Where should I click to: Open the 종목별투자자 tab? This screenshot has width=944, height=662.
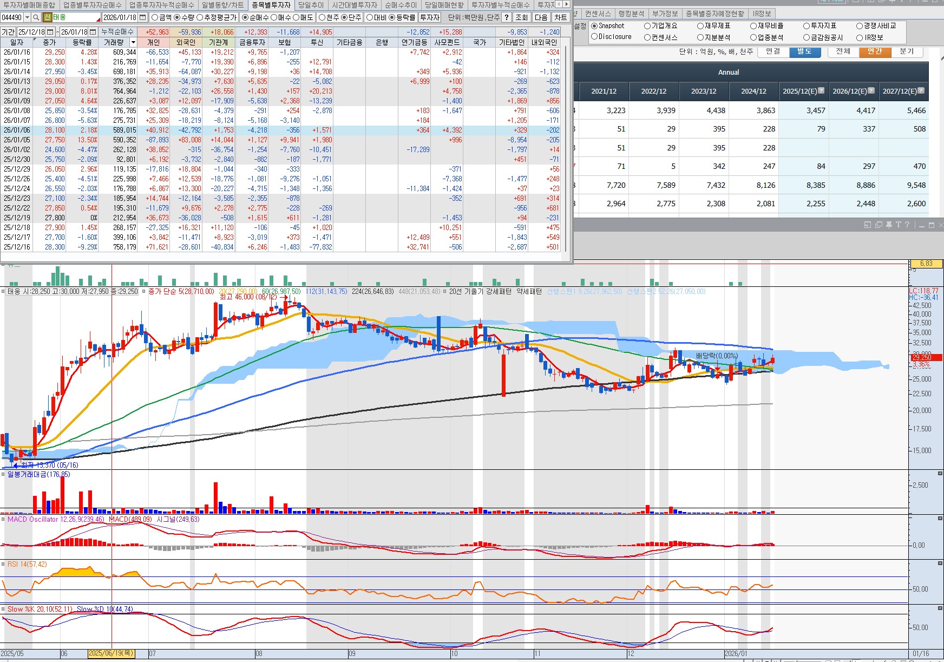271,5
